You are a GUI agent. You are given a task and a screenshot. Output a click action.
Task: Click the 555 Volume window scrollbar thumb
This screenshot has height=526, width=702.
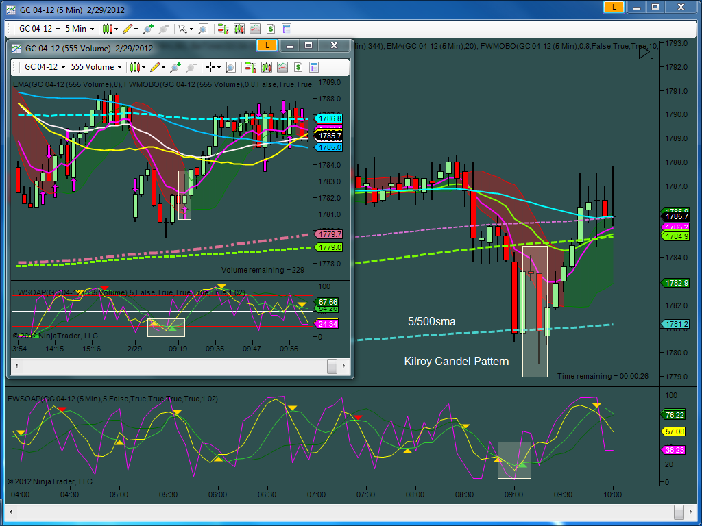[x=332, y=366]
